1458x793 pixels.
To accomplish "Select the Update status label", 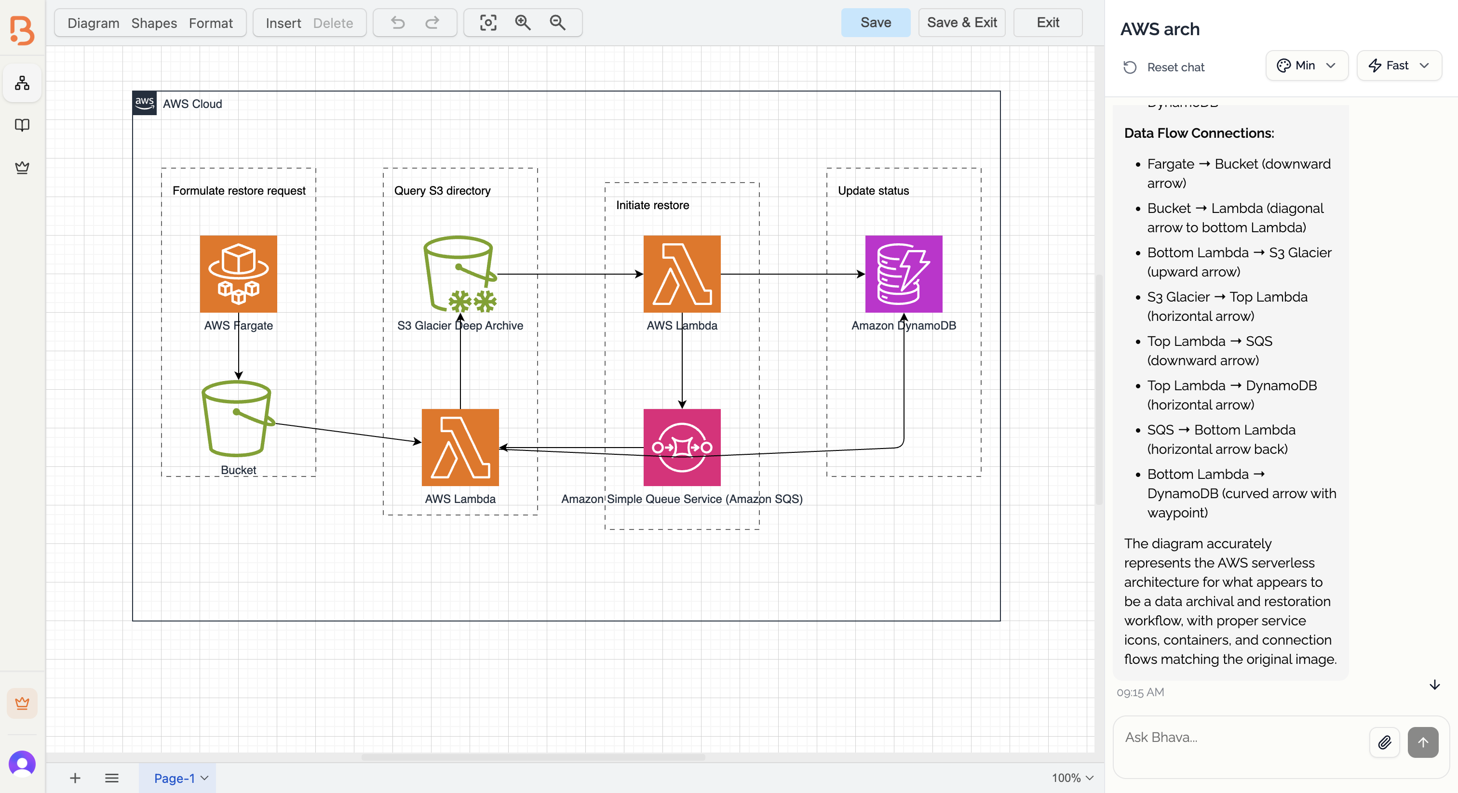I will pos(873,191).
